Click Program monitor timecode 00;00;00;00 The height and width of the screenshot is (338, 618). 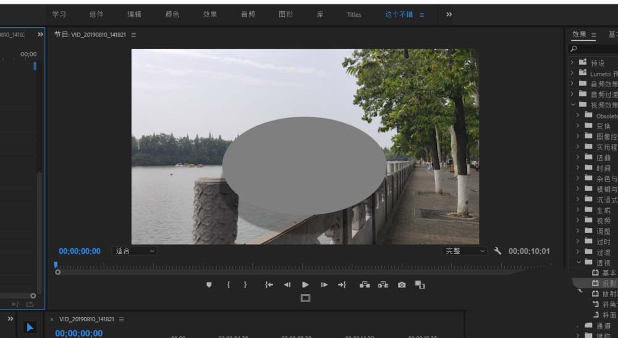coord(80,251)
